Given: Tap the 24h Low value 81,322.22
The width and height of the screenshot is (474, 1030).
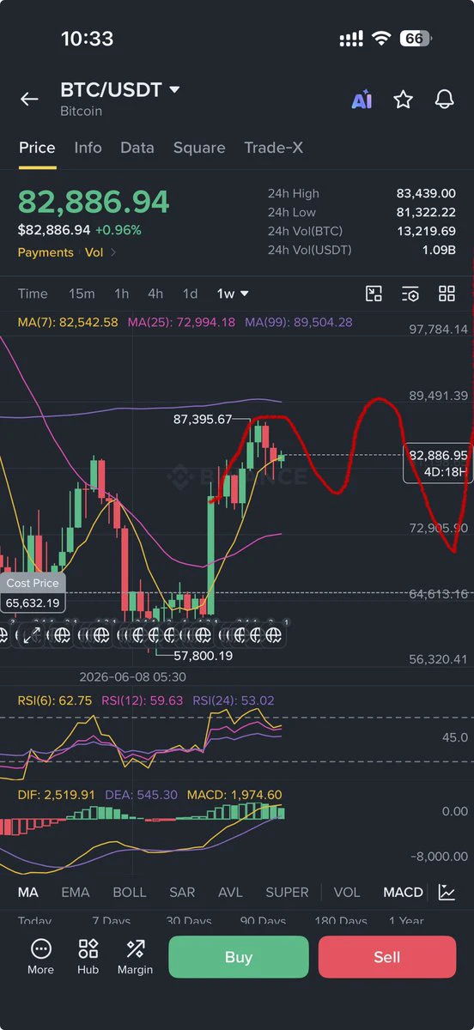Looking at the screenshot, I should pos(426,212).
